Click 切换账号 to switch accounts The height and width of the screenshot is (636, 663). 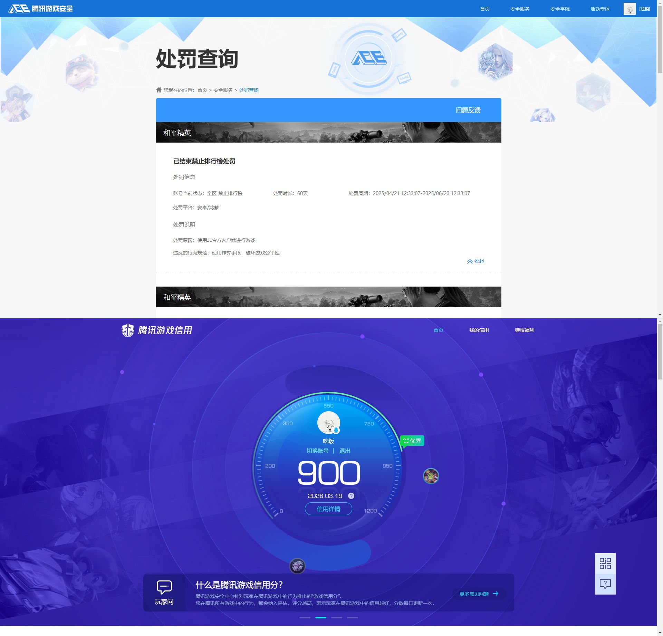pyautogui.click(x=318, y=451)
